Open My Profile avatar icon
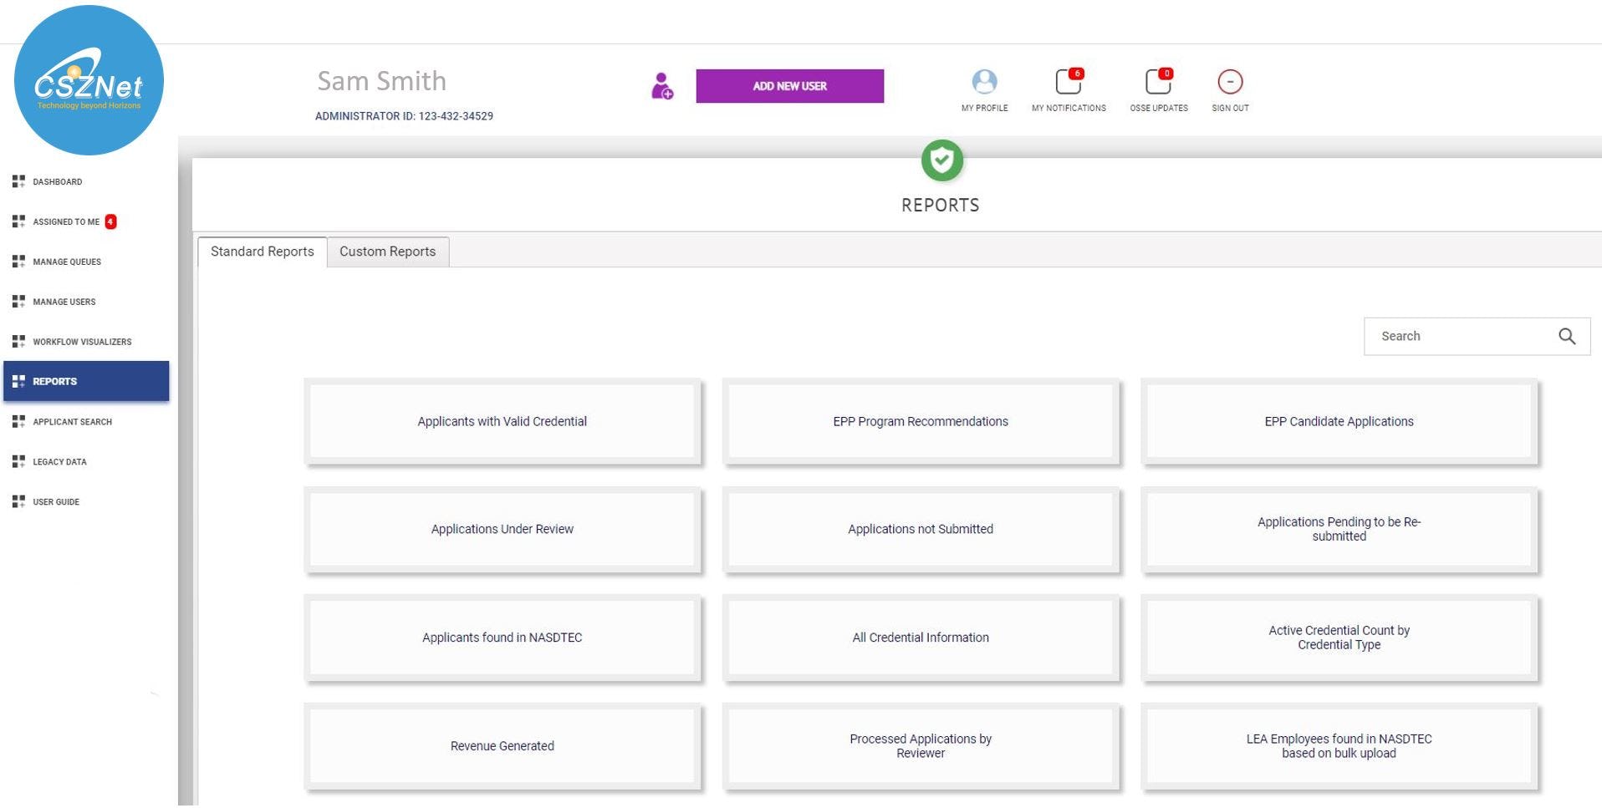The height and width of the screenshot is (808, 1602). (x=984, y=82)
